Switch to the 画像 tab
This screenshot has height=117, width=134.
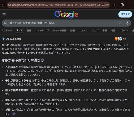[x=29, y=30]
